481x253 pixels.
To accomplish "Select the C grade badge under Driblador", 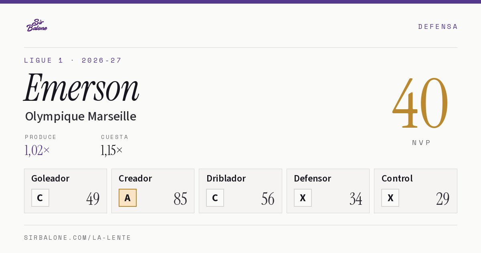I will pyautogui.click(x=215, y=198).
